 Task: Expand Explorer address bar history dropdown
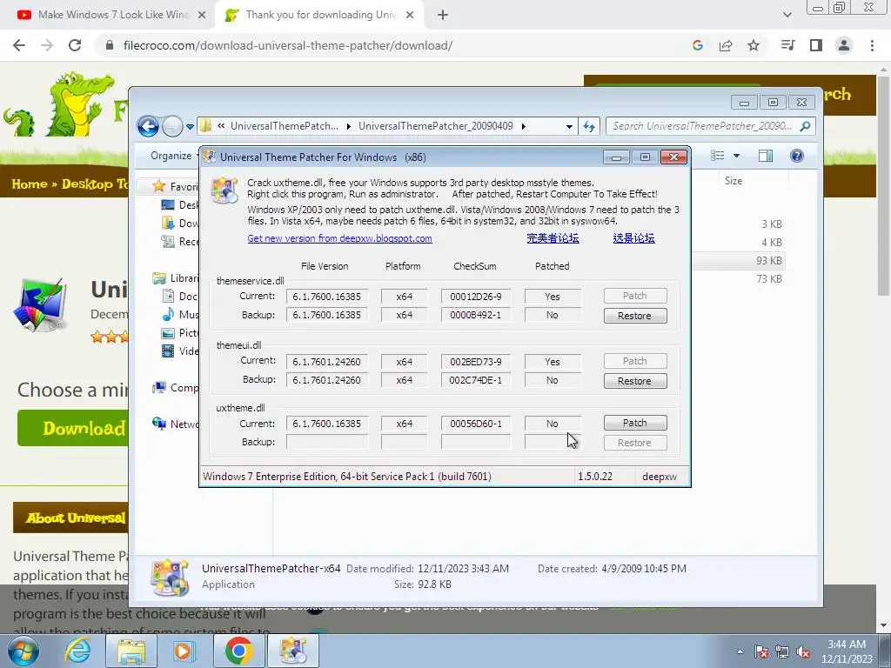click(569, 127)
